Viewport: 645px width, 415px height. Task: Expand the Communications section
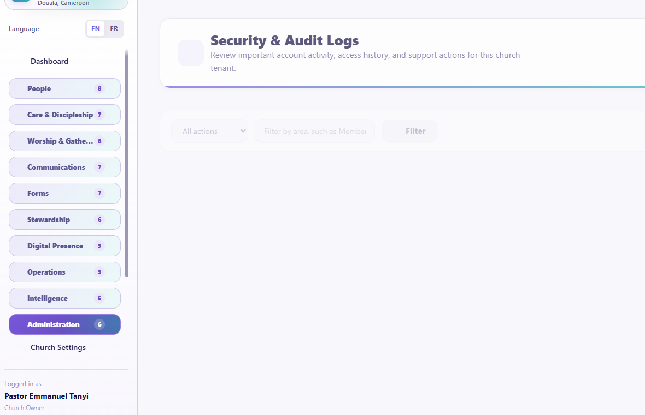tap(64, 167)
